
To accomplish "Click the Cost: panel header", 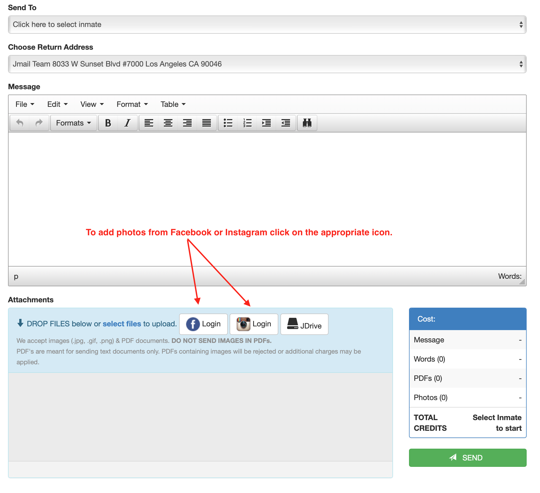I will click(468, 319).
